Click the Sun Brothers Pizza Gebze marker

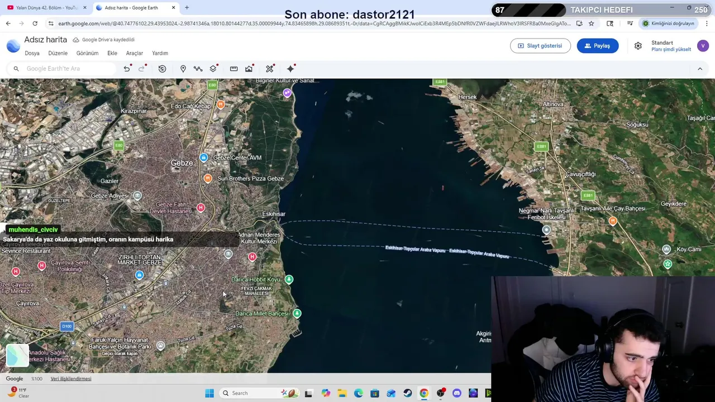tap(208, 179)
